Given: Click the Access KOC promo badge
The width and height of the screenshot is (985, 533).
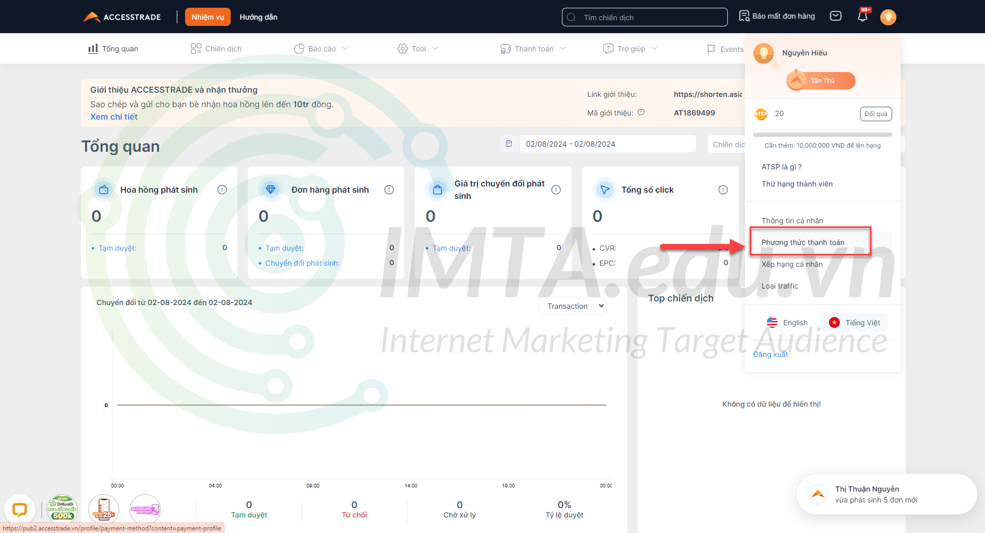Looking at the screenshot, I should tap(145, 509).
